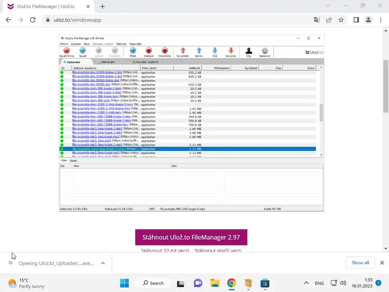The image size is (389, 292).
Task: Click the Na začátek red up arrow
Action: (183, 51)
